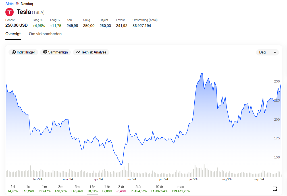Viewport: 287px width, 196px height.
Task: Select the 1m time range
Action: click(x=44, y=189)
